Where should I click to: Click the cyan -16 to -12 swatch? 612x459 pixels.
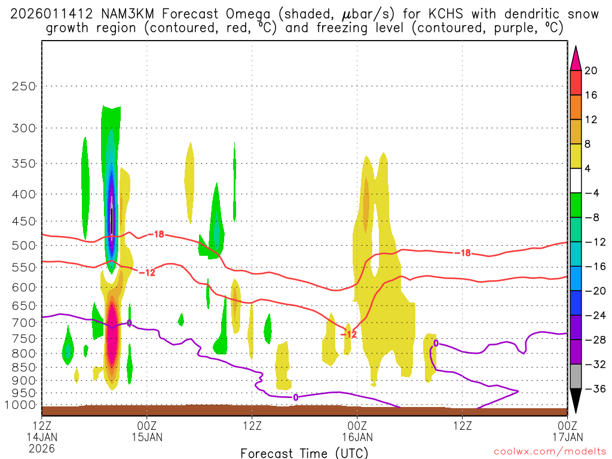[576, 254]
